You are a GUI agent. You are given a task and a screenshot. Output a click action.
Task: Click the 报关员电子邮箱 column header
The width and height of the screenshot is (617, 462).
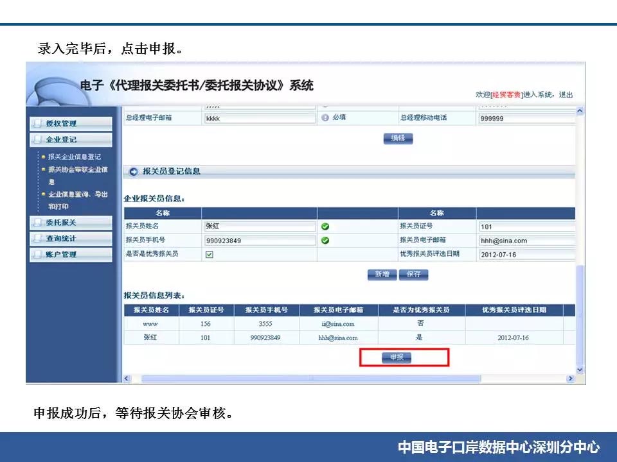tap(339, 310)
